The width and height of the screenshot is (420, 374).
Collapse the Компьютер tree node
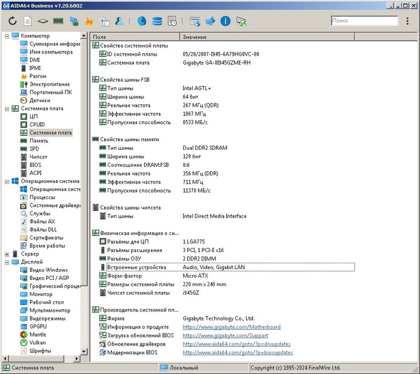(7, 36)
